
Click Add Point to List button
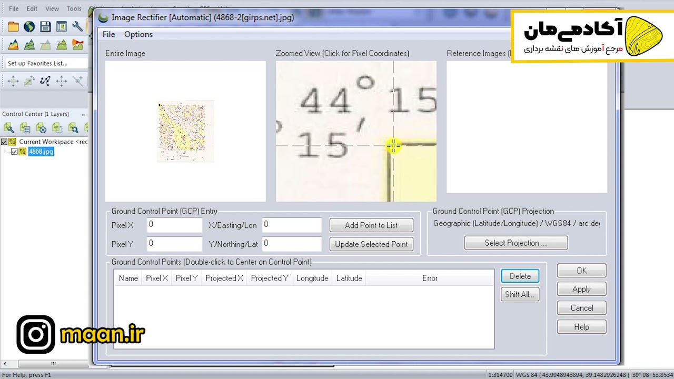click(371, 225)
